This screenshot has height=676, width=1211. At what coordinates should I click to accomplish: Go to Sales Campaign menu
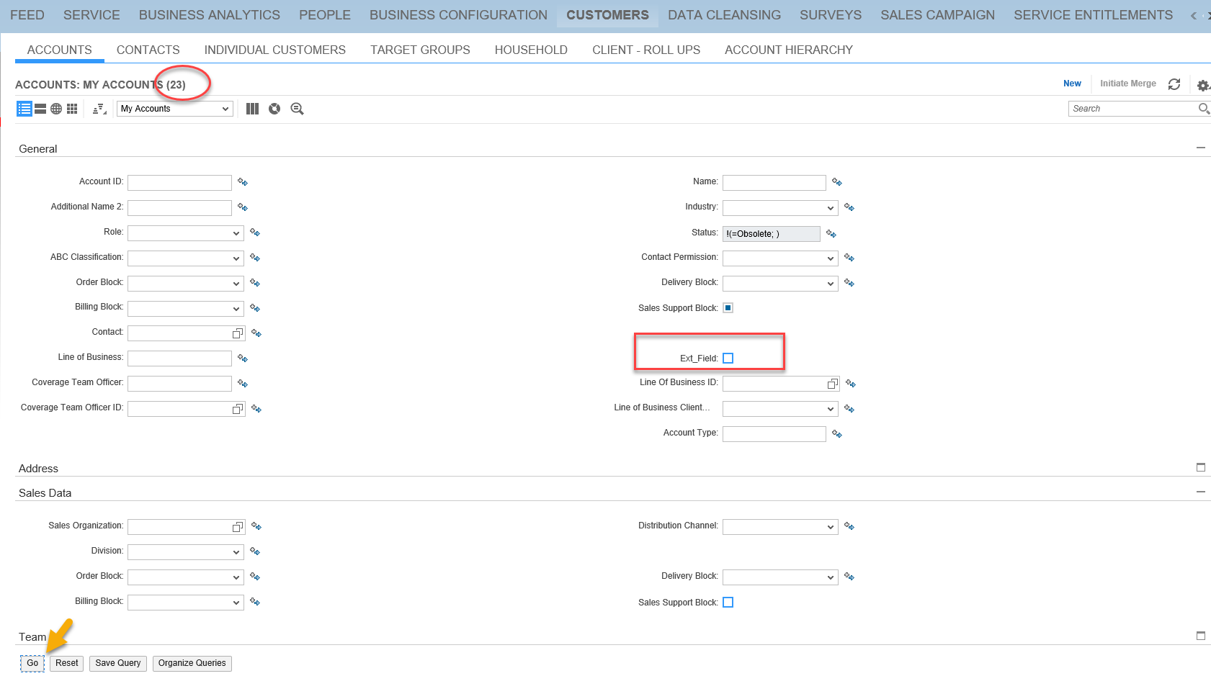coord(937,15)
